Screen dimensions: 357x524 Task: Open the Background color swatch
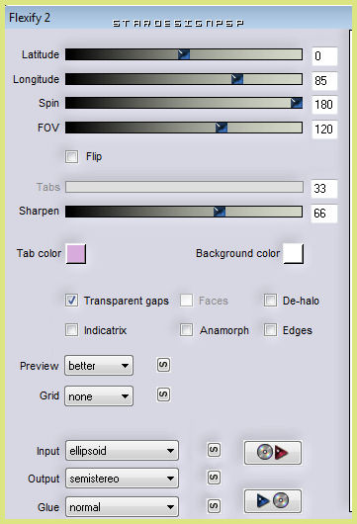[x=294, y=254]
